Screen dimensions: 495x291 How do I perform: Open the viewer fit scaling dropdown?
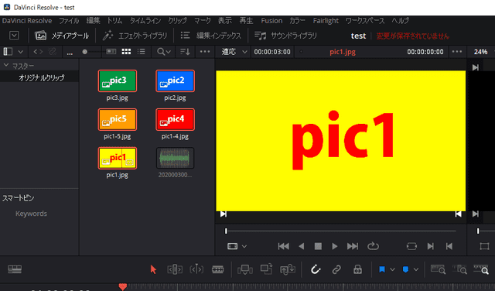(x=234, y=52)
